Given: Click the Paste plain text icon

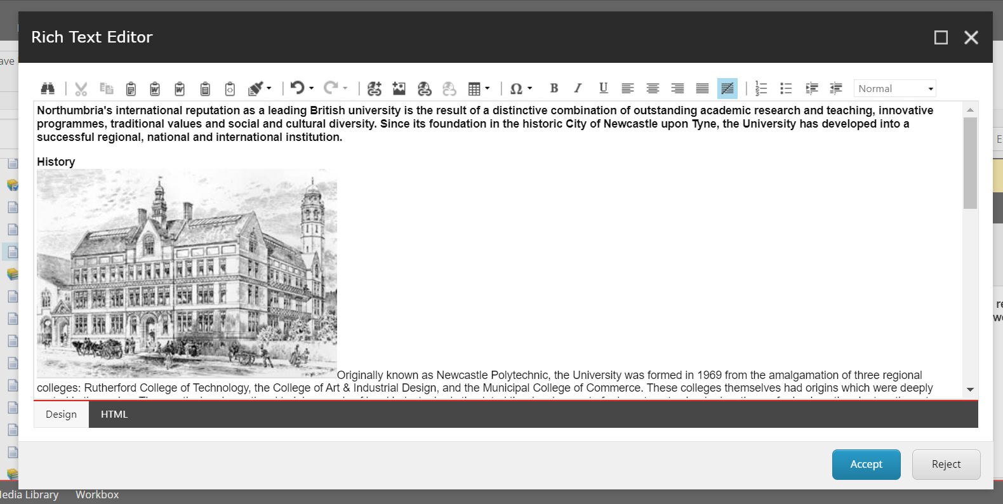Looking at the screenshot, I should tap(204, 88).
